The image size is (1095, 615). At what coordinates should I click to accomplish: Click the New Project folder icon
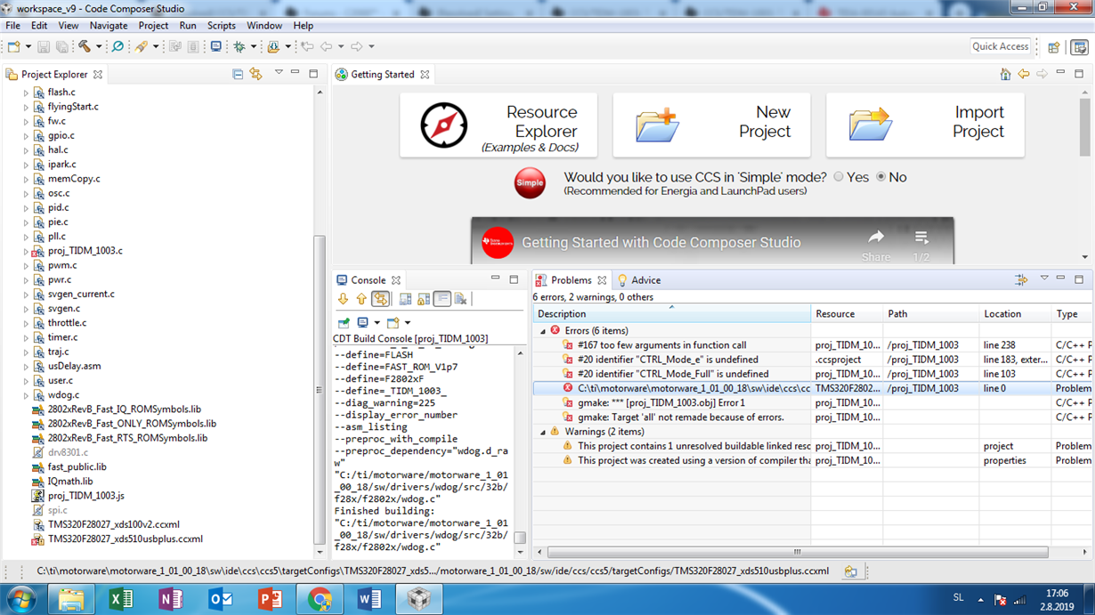tap(658, 125)
